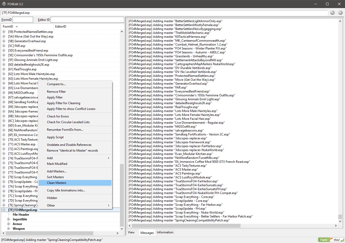Click status bar message about SpringCleaningCompatibilityPatch.esp
This screenshot has height=243, width=345.
[52, 240]
